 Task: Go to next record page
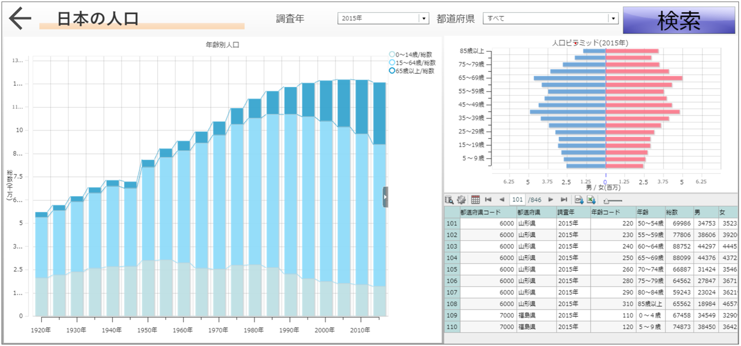551,200
